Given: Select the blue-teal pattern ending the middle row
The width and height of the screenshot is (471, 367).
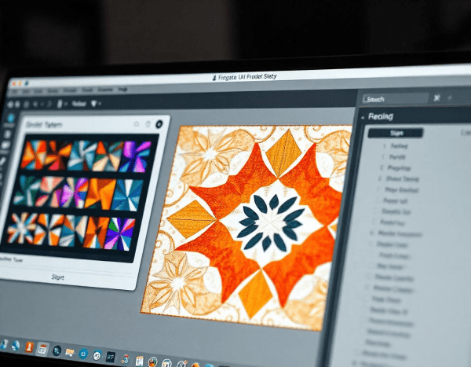Looking at the screenshot, I should pyautogui.click(x=128, y=195).
